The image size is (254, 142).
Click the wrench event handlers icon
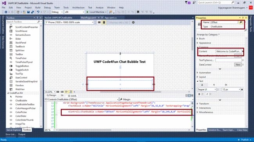click(x=241, y=22)
